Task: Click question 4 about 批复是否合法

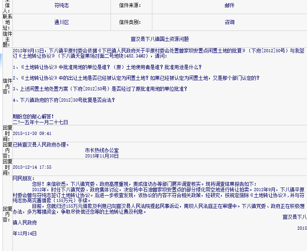Action: [x=64, y=100]
